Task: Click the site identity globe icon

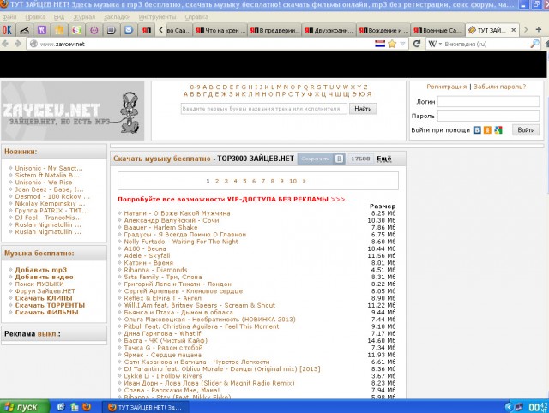Action: click(33, 44)
